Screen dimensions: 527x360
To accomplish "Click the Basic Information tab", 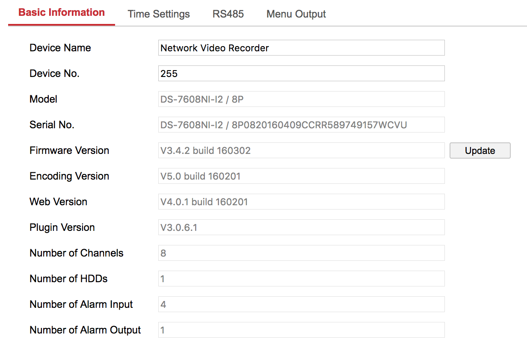I will [x=62, y=13].
